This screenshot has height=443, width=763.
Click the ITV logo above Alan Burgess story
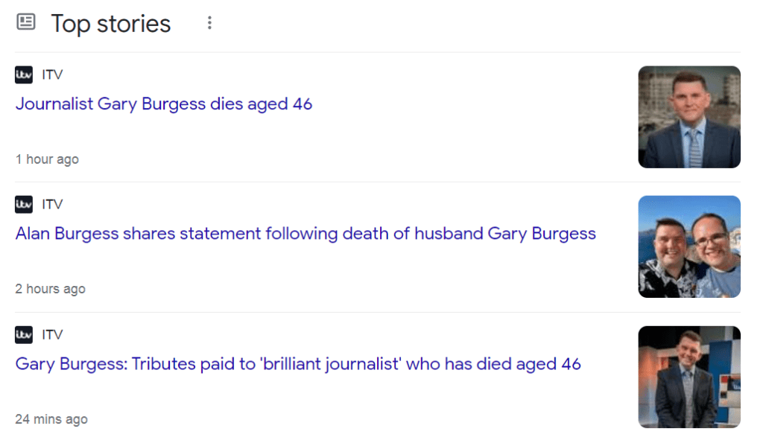pyautogui.click(x=24, y=204)
